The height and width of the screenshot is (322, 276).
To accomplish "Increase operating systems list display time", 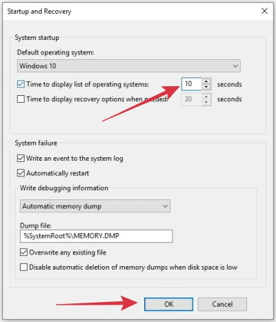I will click(206, 81).
